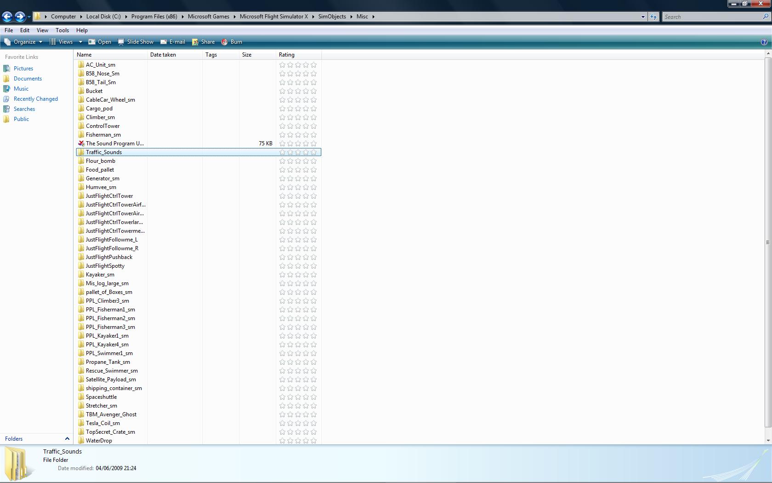Refresh the folder view using address bar refresh icon

tap(653, 17)
